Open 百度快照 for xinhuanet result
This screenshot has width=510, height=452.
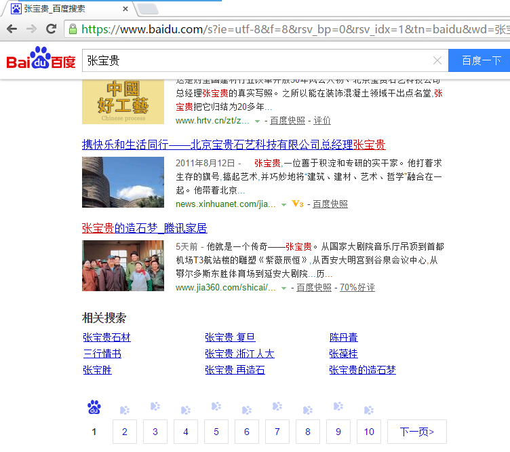point(330,204)
